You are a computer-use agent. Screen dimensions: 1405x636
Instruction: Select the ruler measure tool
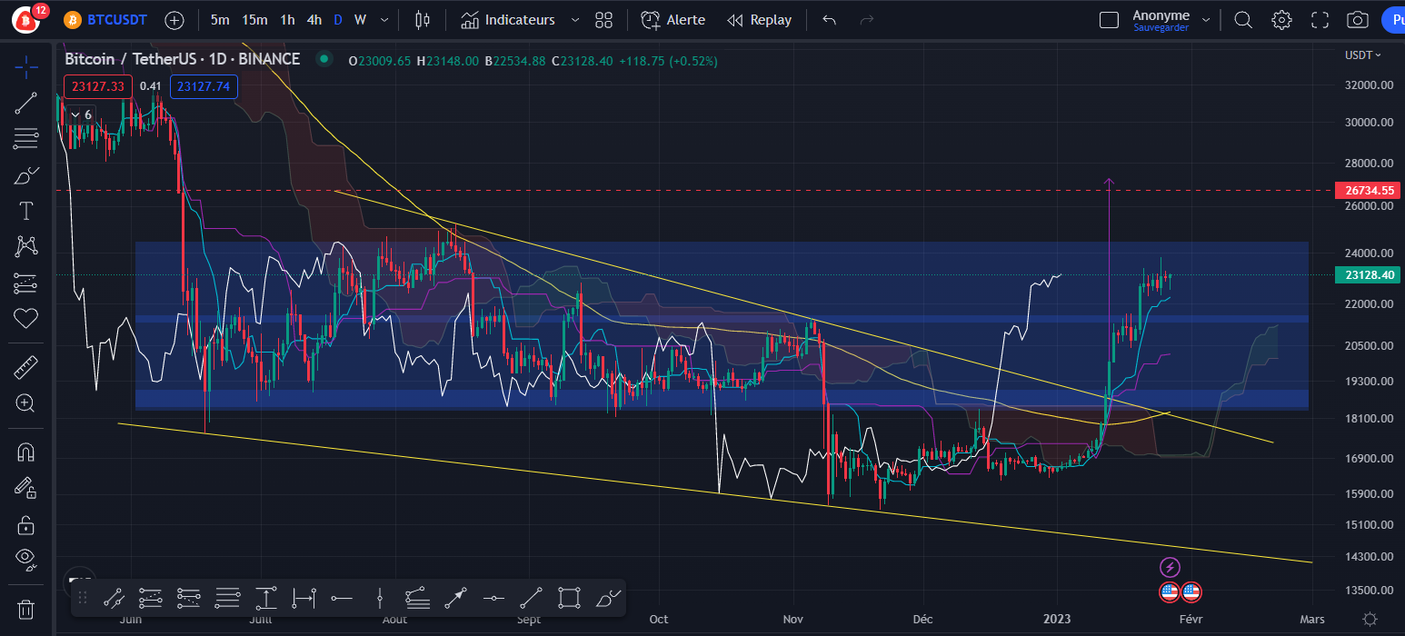(x=25, y=366)
